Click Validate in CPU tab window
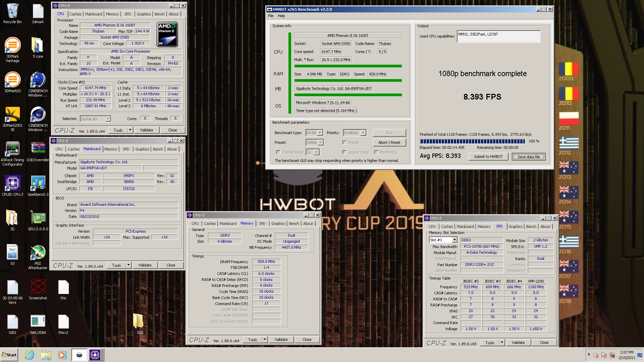Image resolution: width=644 pixels, height=362 pixels. [147, 130]
